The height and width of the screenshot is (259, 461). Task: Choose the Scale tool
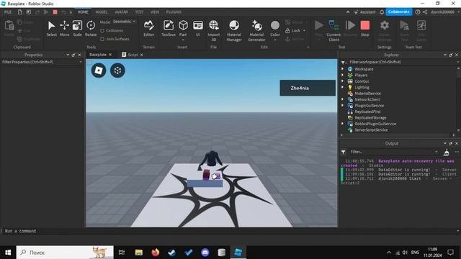[x=77, y=29]
